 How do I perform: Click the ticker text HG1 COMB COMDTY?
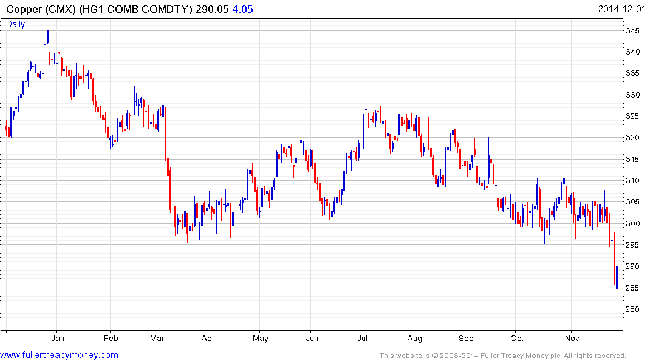point(136,9)
